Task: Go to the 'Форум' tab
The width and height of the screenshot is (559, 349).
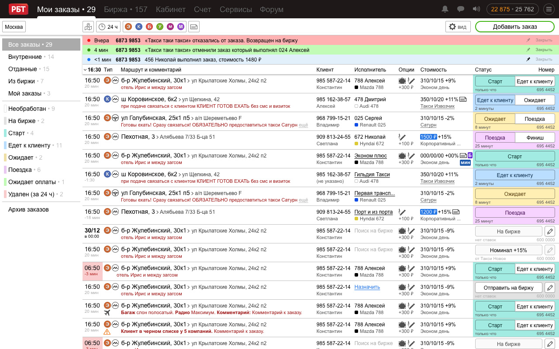Action: pyautogui.click(x=272, y=10)
